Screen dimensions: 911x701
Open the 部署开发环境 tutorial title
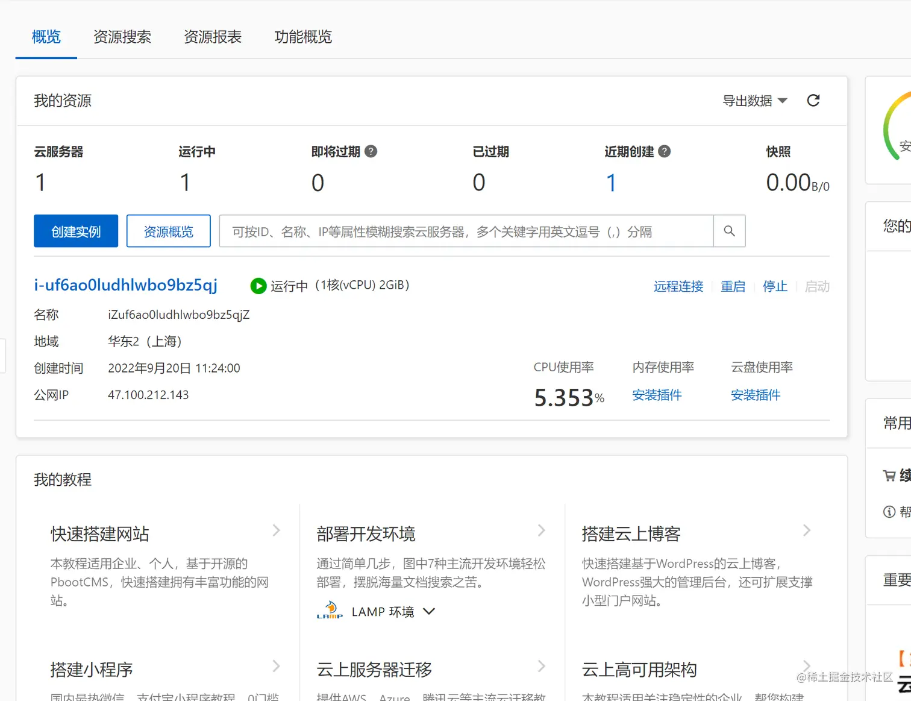pos(366,534)
